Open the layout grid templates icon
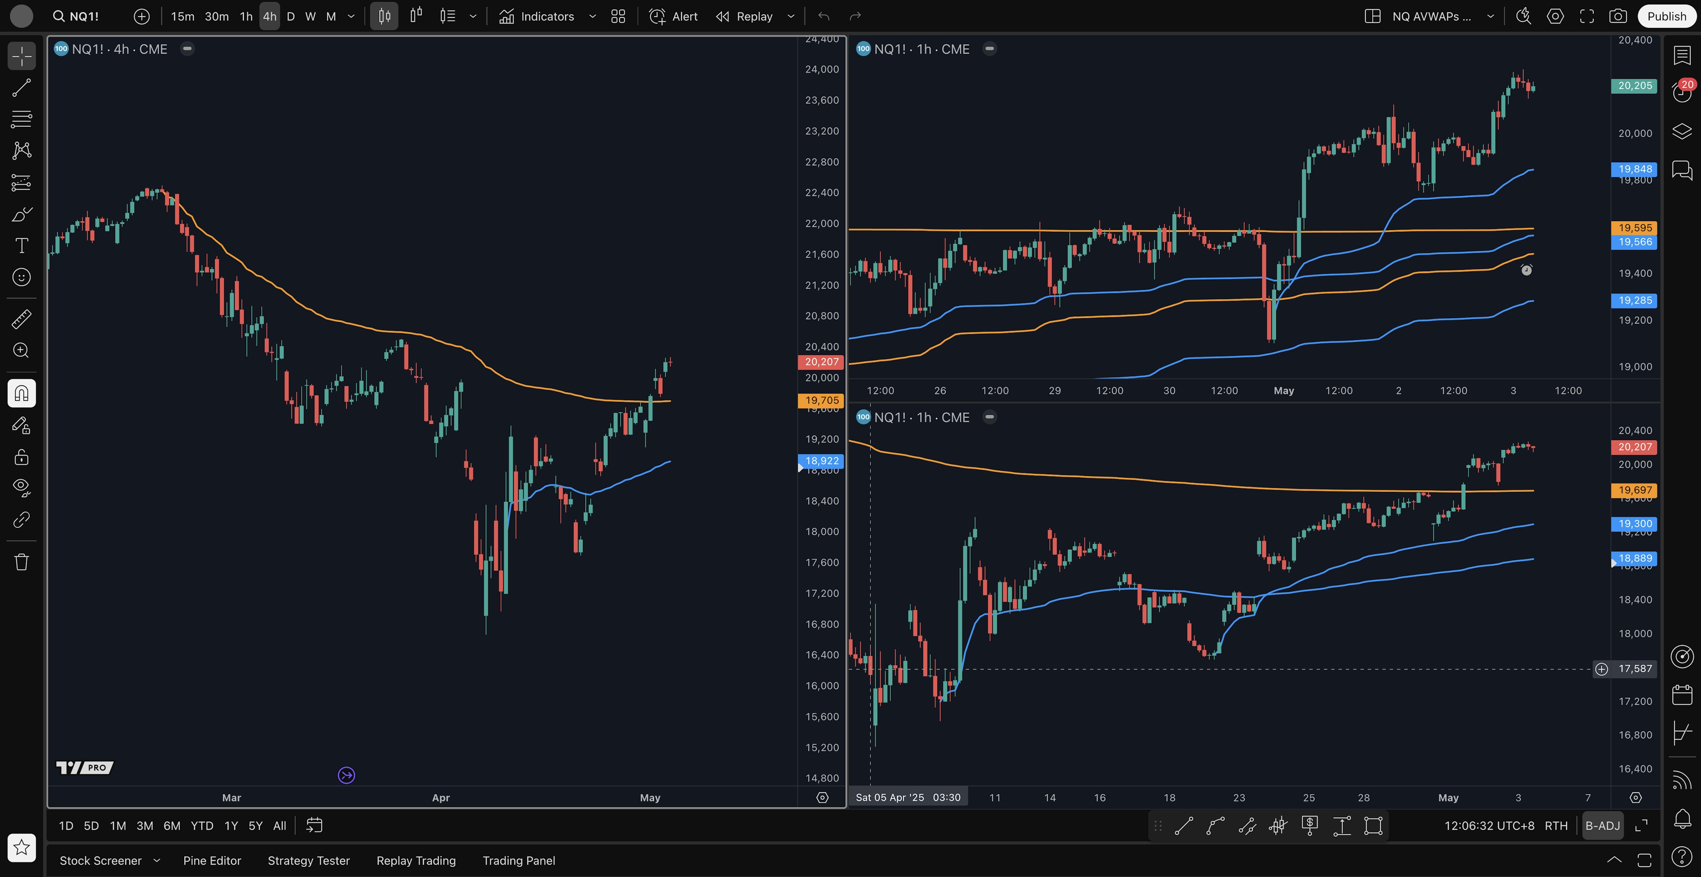 (x=618, y=16)
